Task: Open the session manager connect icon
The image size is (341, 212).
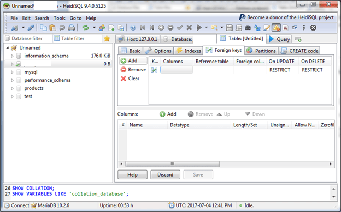Action: point(15,28)
